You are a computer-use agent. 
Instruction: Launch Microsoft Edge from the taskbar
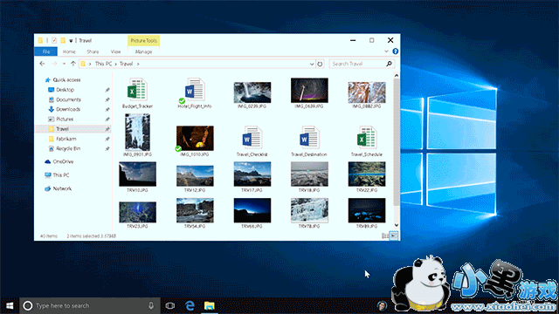pyautogui.click(x=190, y=306)
